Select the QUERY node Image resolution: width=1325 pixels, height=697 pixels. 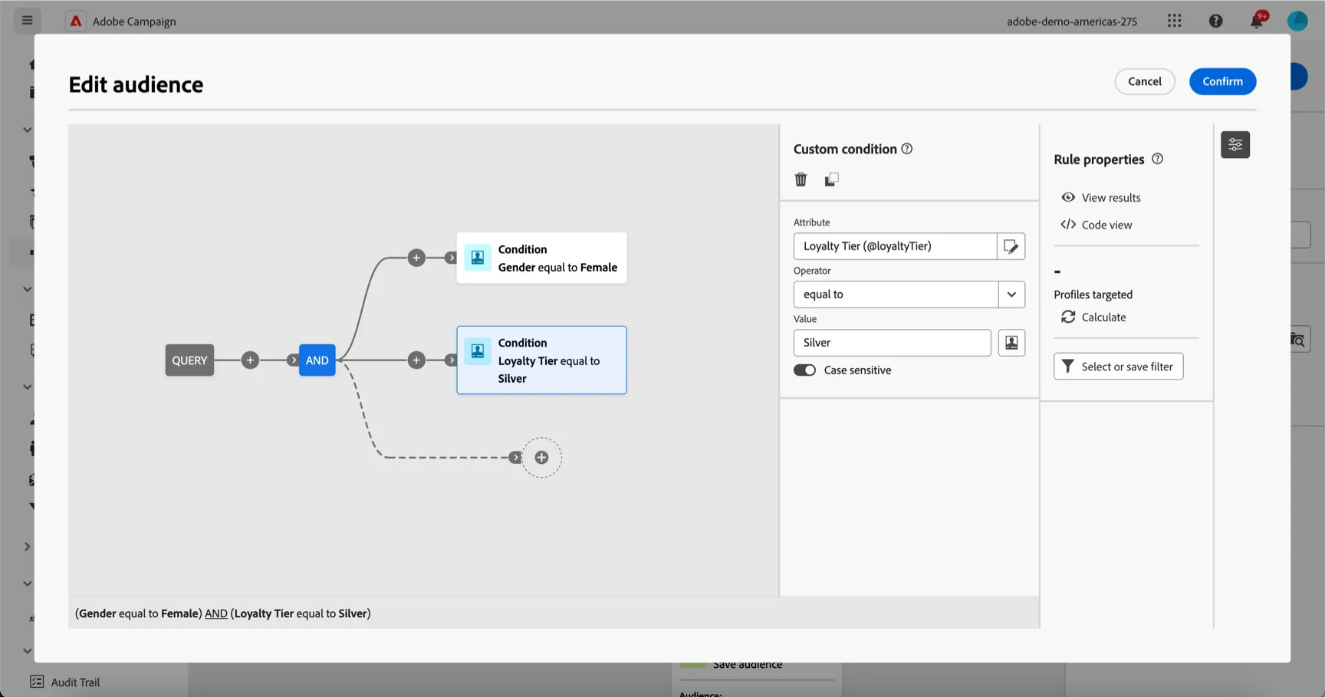[189, 360]
